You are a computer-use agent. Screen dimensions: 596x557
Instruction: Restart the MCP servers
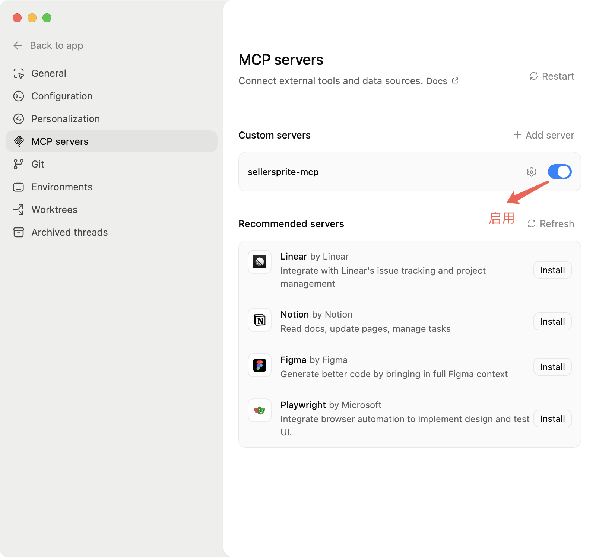tap(552, 76)
